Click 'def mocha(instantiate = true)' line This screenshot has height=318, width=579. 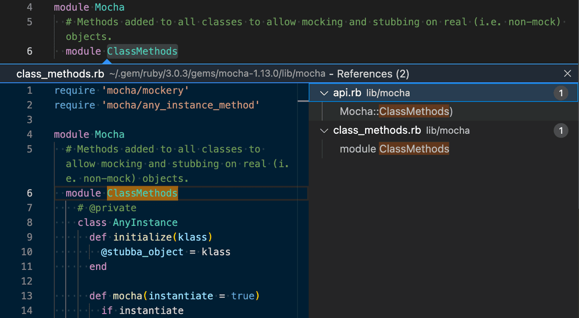click(174, 296)
